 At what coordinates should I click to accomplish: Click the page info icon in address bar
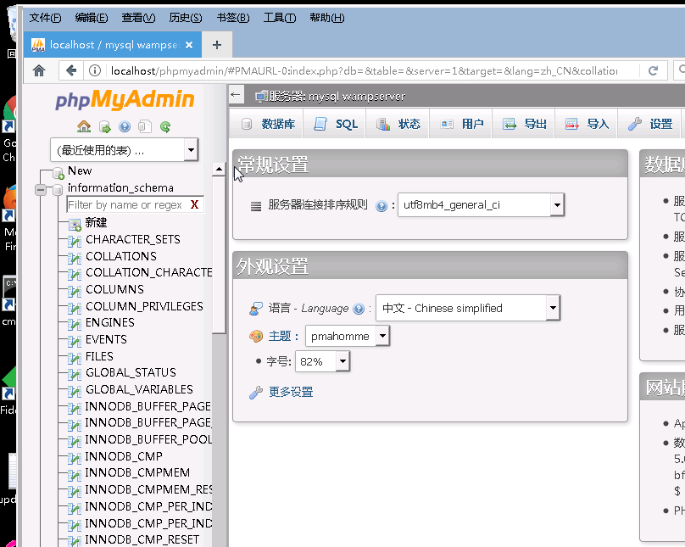click(x=95, y=70)
